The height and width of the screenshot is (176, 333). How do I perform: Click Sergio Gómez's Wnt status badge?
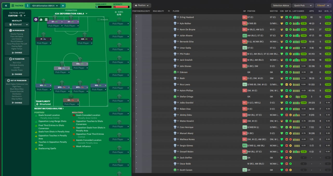point(245,145)
